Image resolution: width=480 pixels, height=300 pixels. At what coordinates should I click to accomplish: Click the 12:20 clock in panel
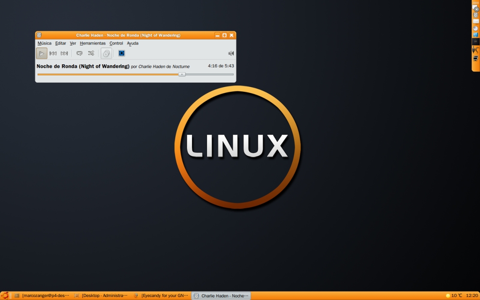[472, 296]
